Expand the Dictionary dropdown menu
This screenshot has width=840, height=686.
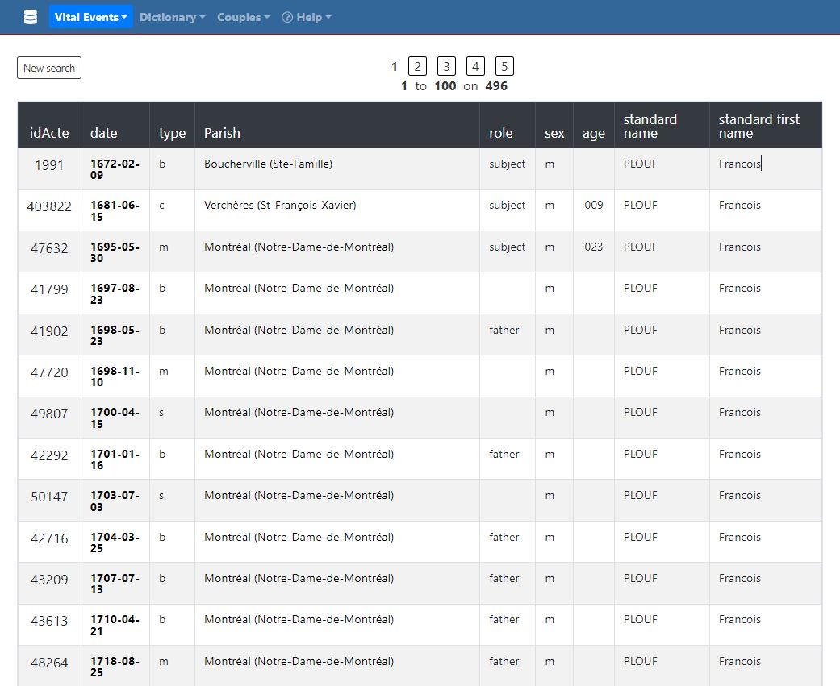(172, 17)
